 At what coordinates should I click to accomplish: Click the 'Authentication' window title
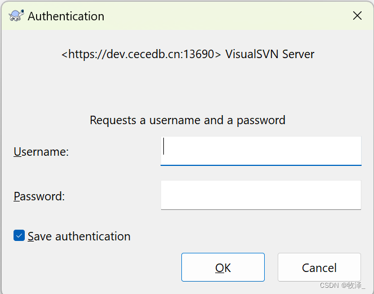66,16
